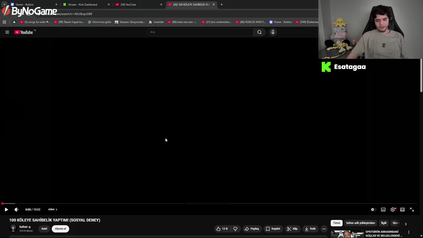Open ROBLOX AYNI P bookmark

pyautogui.click(x=250, y=22)
